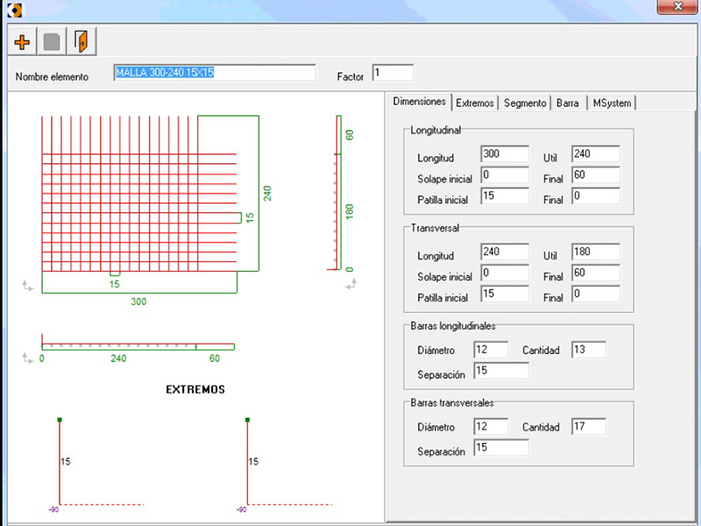This screenshot has height=526, width=701.
Task: Click the Transversal Patilla inicial field
Action: (505, 294)
